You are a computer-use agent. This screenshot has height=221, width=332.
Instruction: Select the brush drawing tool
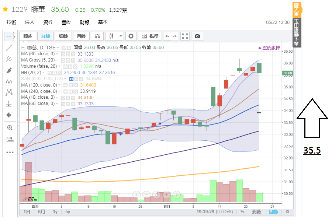pyautogui.click(x=9, y=70)
